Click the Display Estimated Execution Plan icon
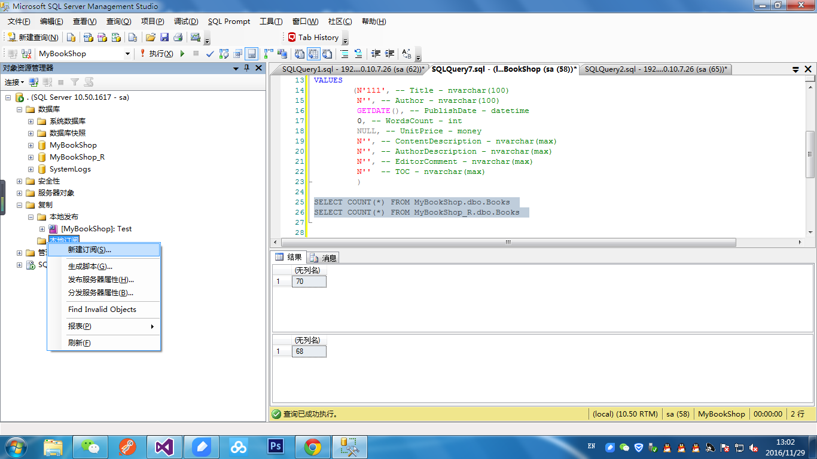Screen dimensions: 817x459 tap(224, 54)
